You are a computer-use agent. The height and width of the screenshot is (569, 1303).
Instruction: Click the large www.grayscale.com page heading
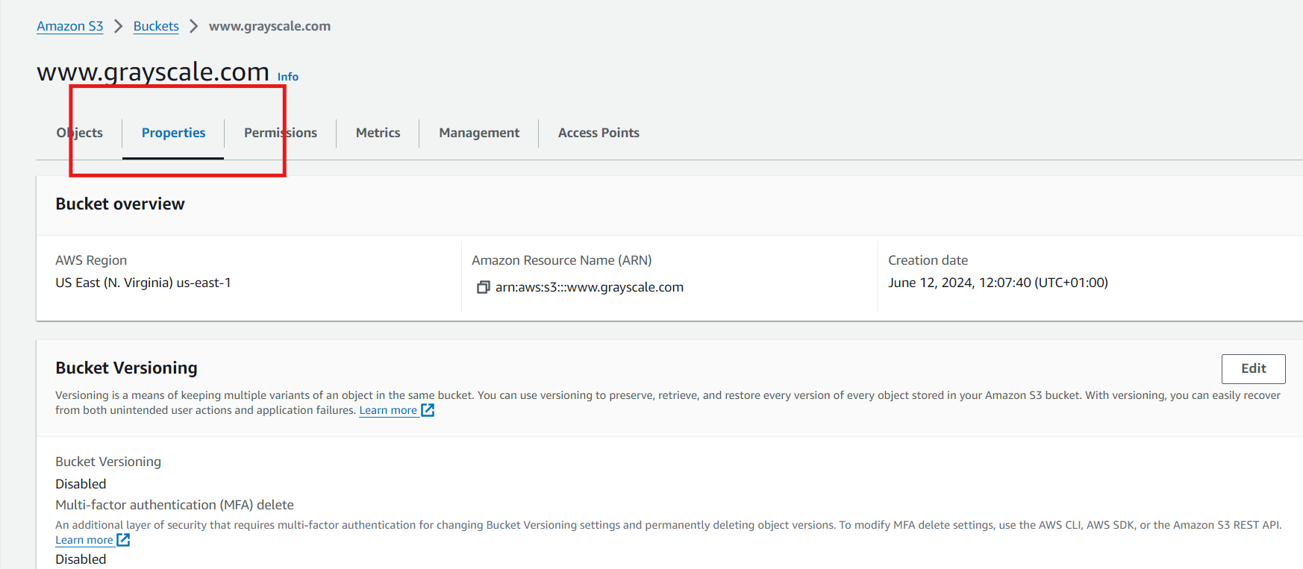153,72
